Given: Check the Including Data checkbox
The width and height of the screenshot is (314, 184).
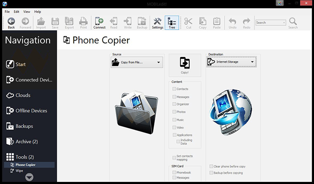Looking at the screenshot, I should click(178, 142).
